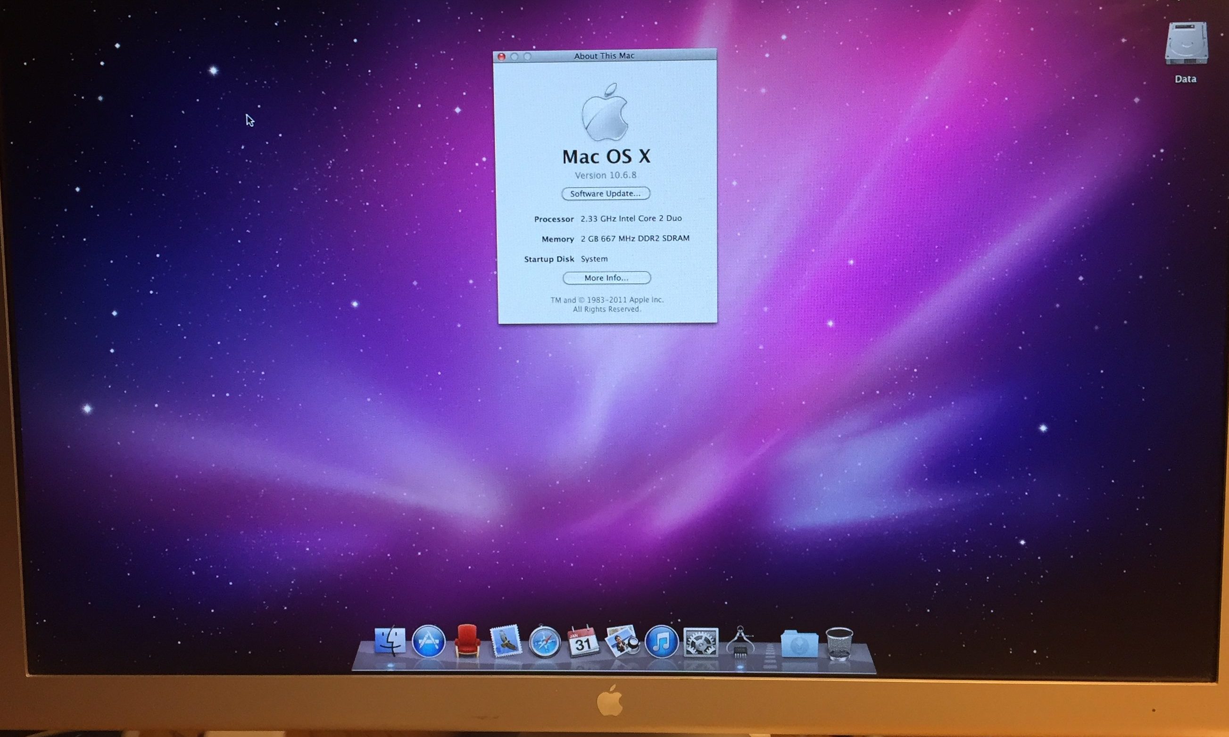Open the Downloads folder stack
Viewport: 1229px width, 737px height.
point(799,643)
